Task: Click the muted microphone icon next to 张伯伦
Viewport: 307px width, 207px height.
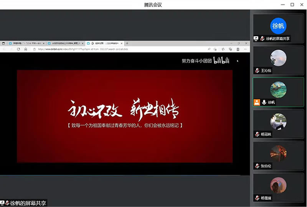Action: [x=257, y=166]
